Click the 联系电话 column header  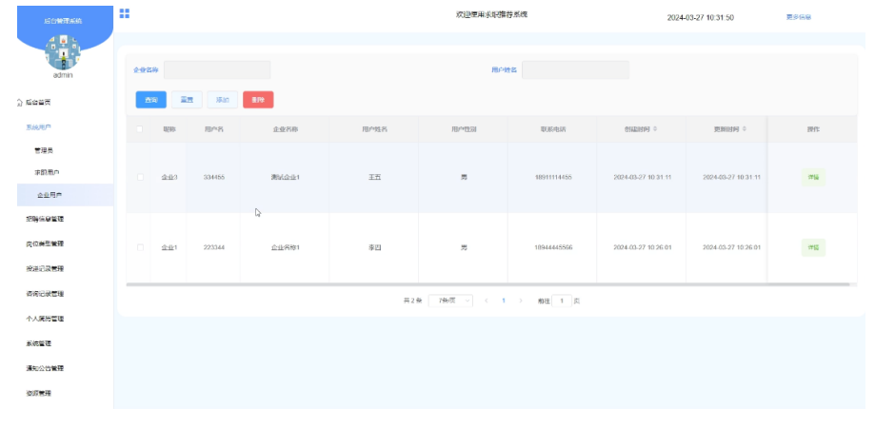coord(552,128)
